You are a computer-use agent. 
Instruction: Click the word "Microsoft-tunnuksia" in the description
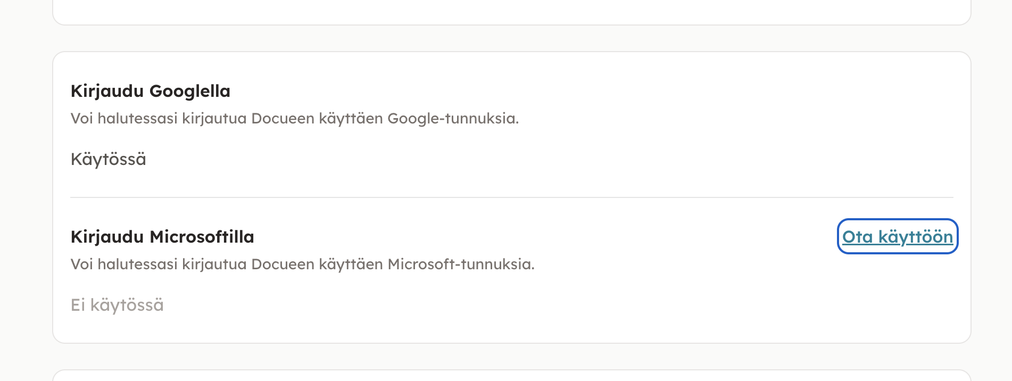(460, 264)
